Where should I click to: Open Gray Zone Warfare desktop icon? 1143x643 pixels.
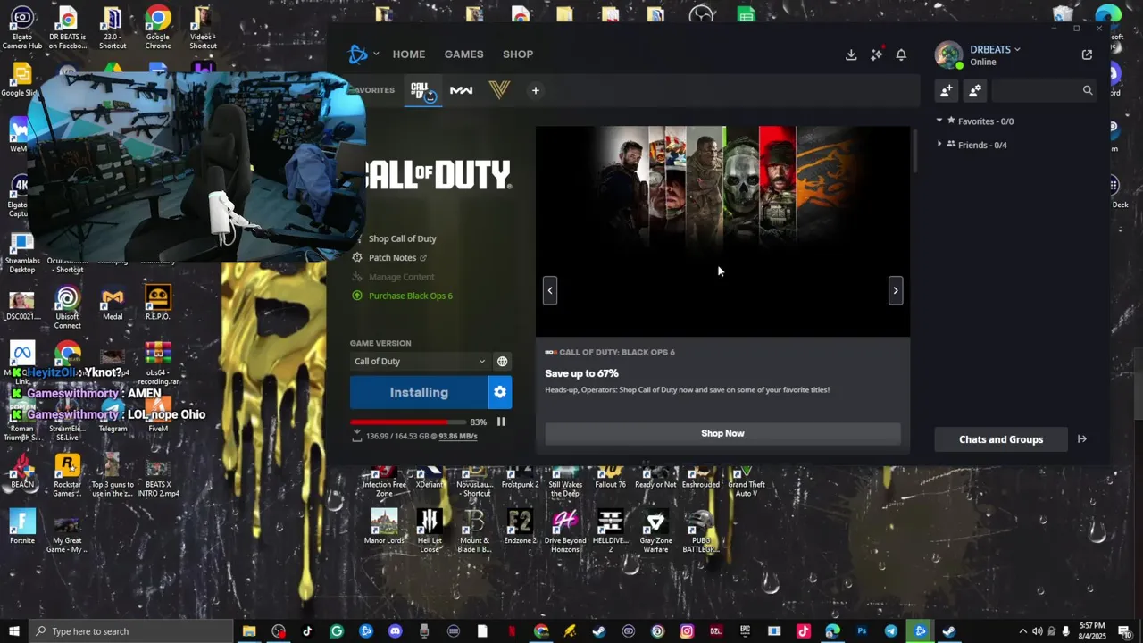655,530
